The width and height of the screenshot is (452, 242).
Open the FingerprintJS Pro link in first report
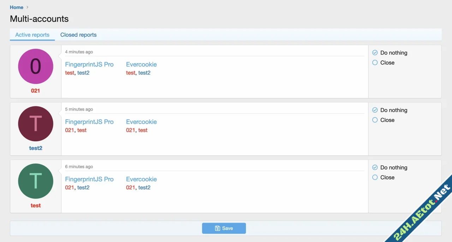(89, 64)
